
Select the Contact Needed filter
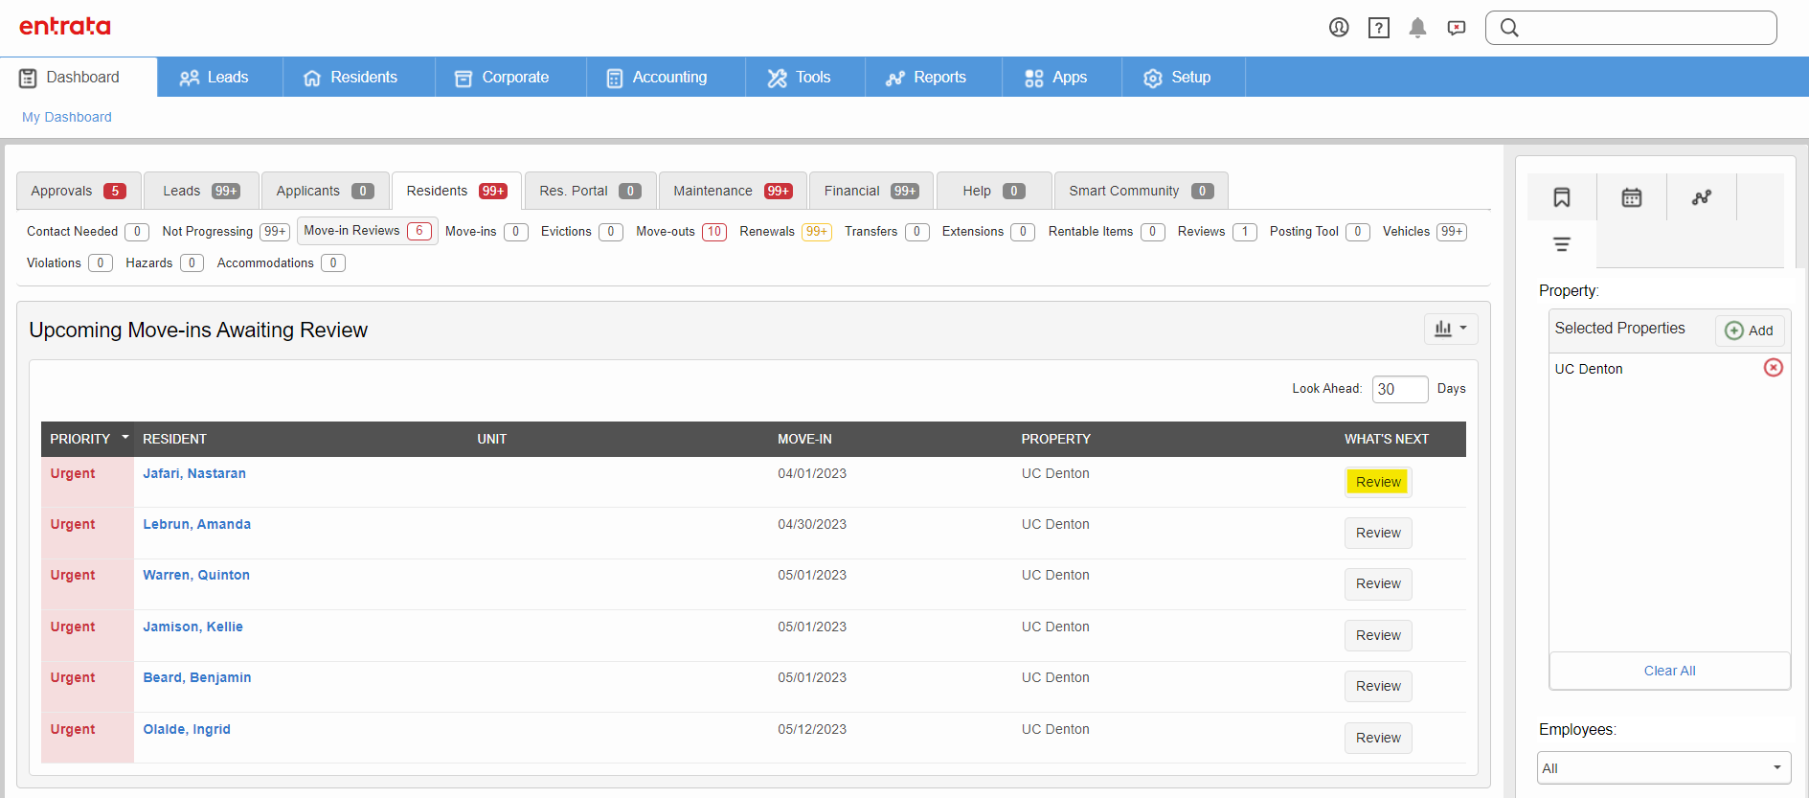click(x=87, y=232)
